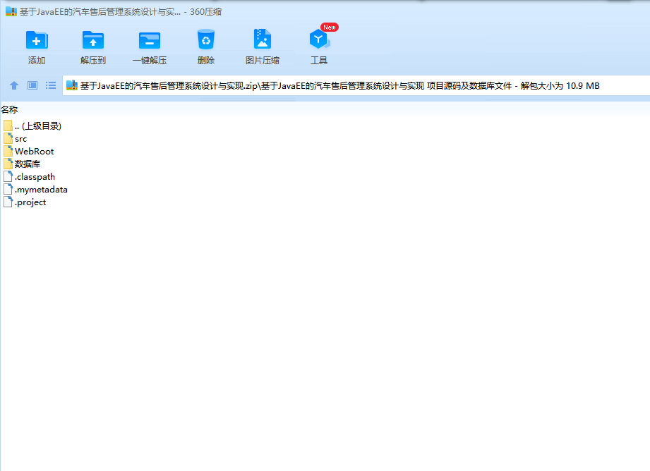Click the red New badge on 工具

tap(330, 27)
